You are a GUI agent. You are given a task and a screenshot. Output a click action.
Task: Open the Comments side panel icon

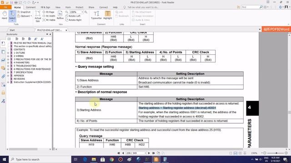coord(3,68)
